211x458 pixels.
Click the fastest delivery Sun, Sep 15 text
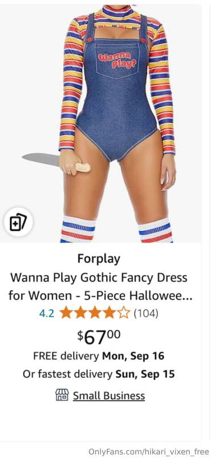(99, 374)
